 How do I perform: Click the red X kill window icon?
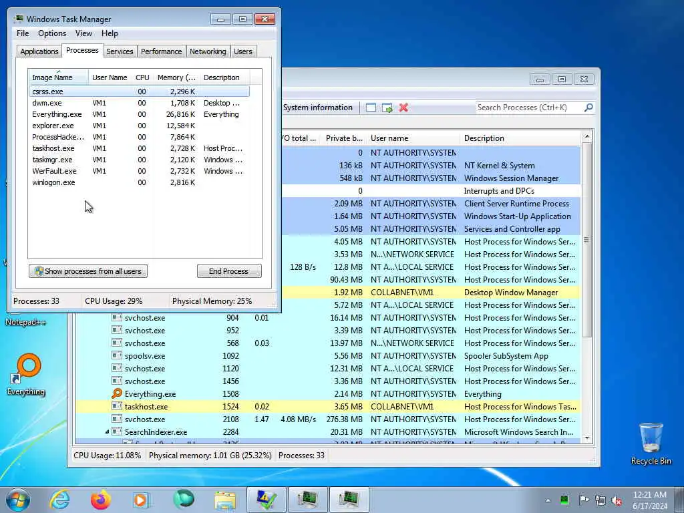403,108
